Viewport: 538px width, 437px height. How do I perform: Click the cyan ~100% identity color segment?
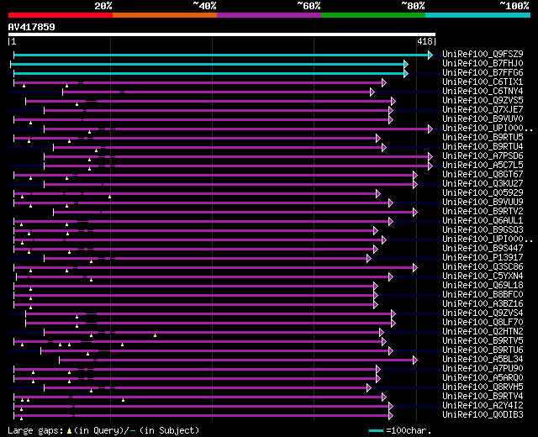point(478,15)
